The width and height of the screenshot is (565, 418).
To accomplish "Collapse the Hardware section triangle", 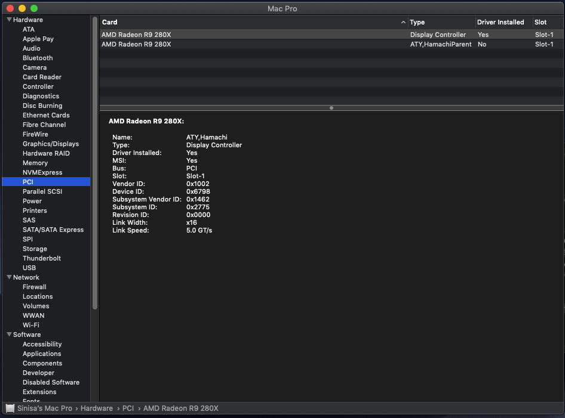I will [x=10, y=20].
